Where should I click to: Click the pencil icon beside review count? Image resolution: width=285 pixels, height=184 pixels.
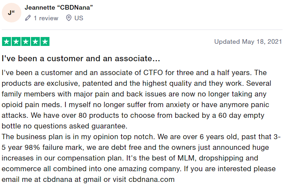28,18
